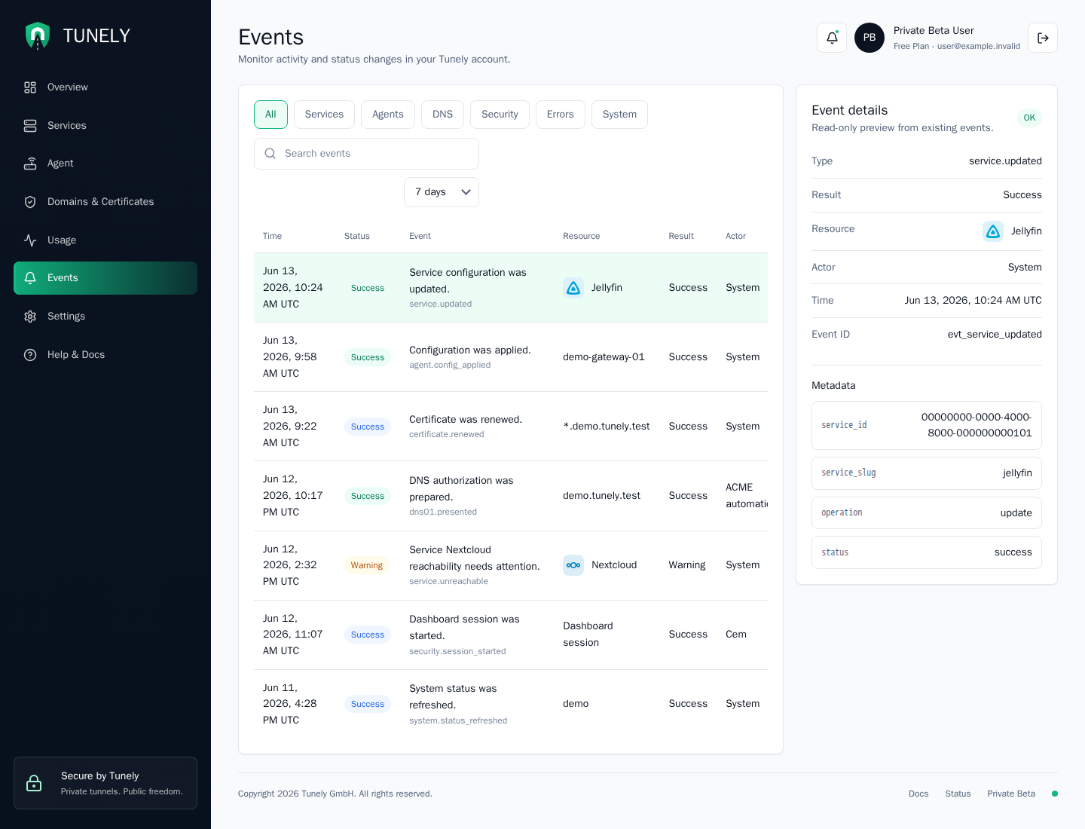Click the Time column header
This screenshot has height=829, width=1085.
point(272,236)
